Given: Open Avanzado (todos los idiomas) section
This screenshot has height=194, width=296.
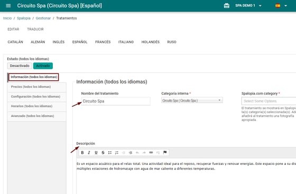Looking at the screenshot, I should (37, 116).
